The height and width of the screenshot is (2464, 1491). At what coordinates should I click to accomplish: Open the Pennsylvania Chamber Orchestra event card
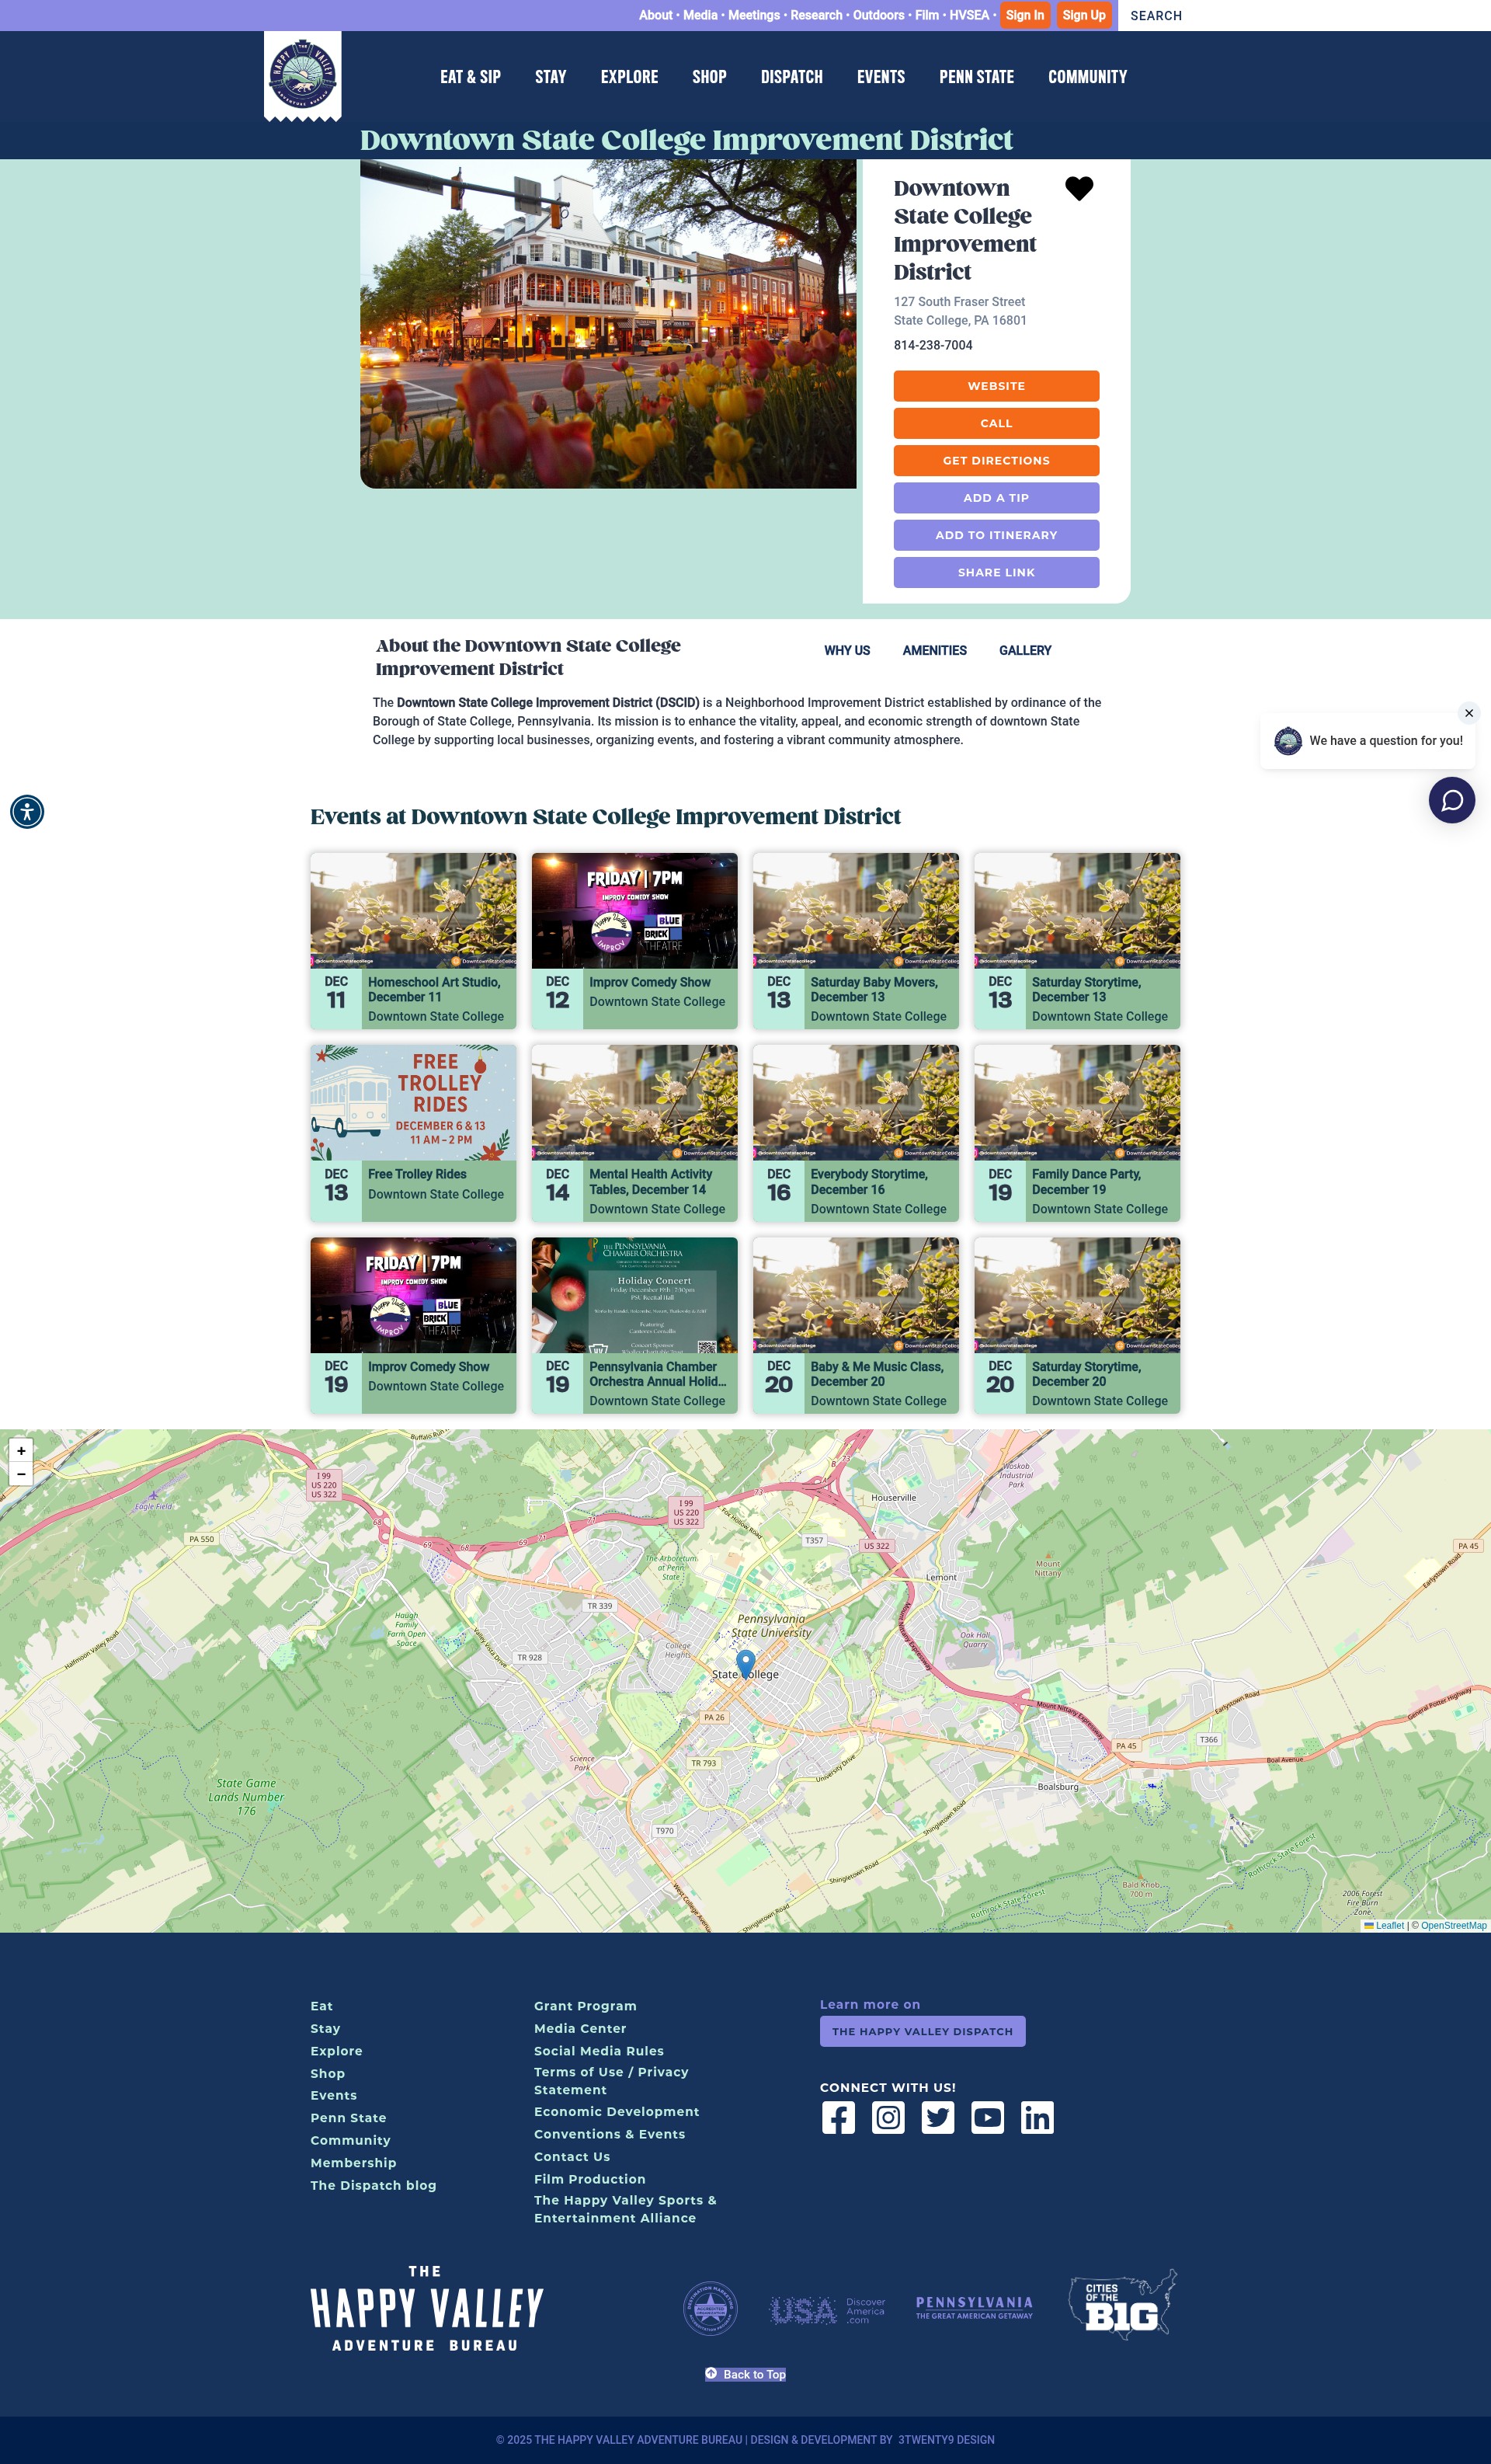(634, 1325)
